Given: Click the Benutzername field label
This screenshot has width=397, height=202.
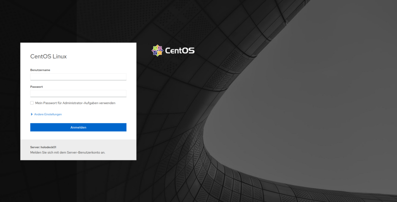Looking at the screenshot, I should (x=40, y=70).
